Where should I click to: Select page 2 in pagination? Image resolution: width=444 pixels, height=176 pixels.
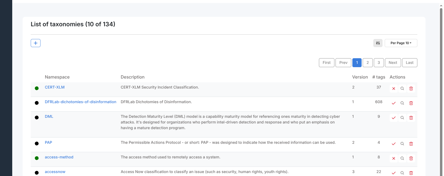pos(368,63)
